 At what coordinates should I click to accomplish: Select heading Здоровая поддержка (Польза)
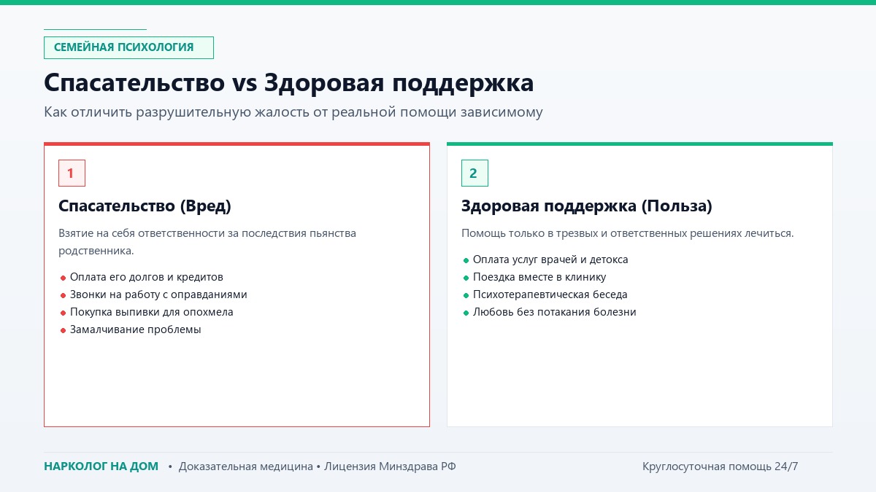(586, 206)
